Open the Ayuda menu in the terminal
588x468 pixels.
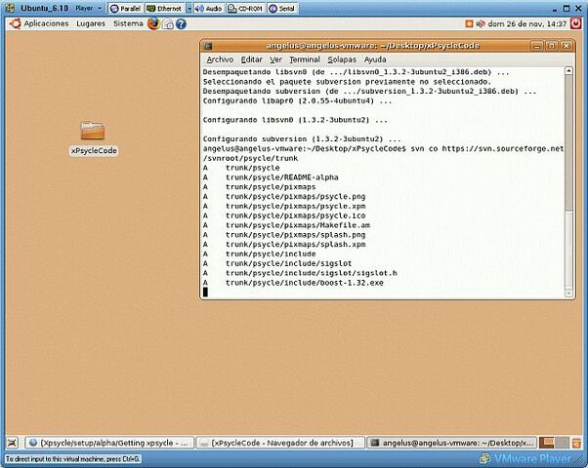tap(375, 59)
